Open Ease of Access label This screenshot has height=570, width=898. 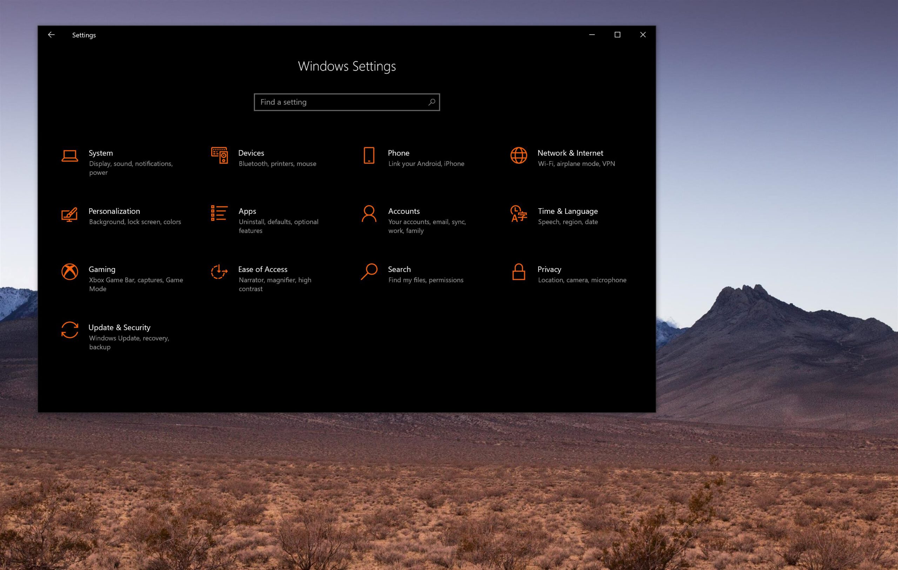click(262, 269)
